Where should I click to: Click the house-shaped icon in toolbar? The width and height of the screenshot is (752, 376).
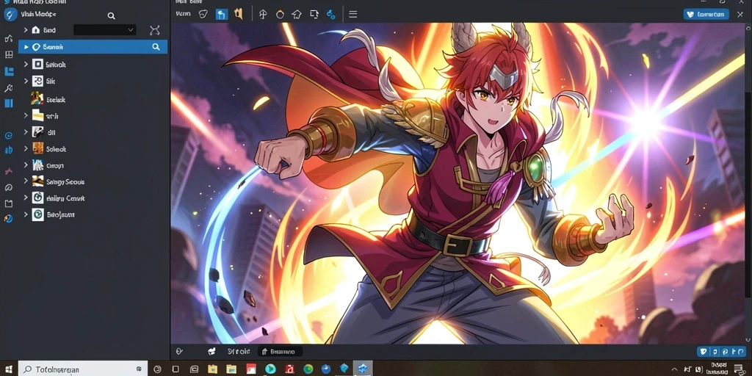[297, 15]
